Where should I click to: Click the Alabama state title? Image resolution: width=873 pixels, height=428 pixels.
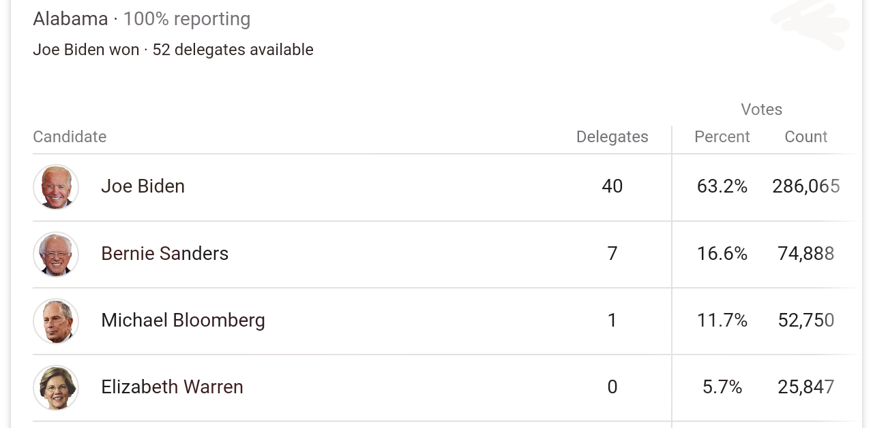pos(70,19)
